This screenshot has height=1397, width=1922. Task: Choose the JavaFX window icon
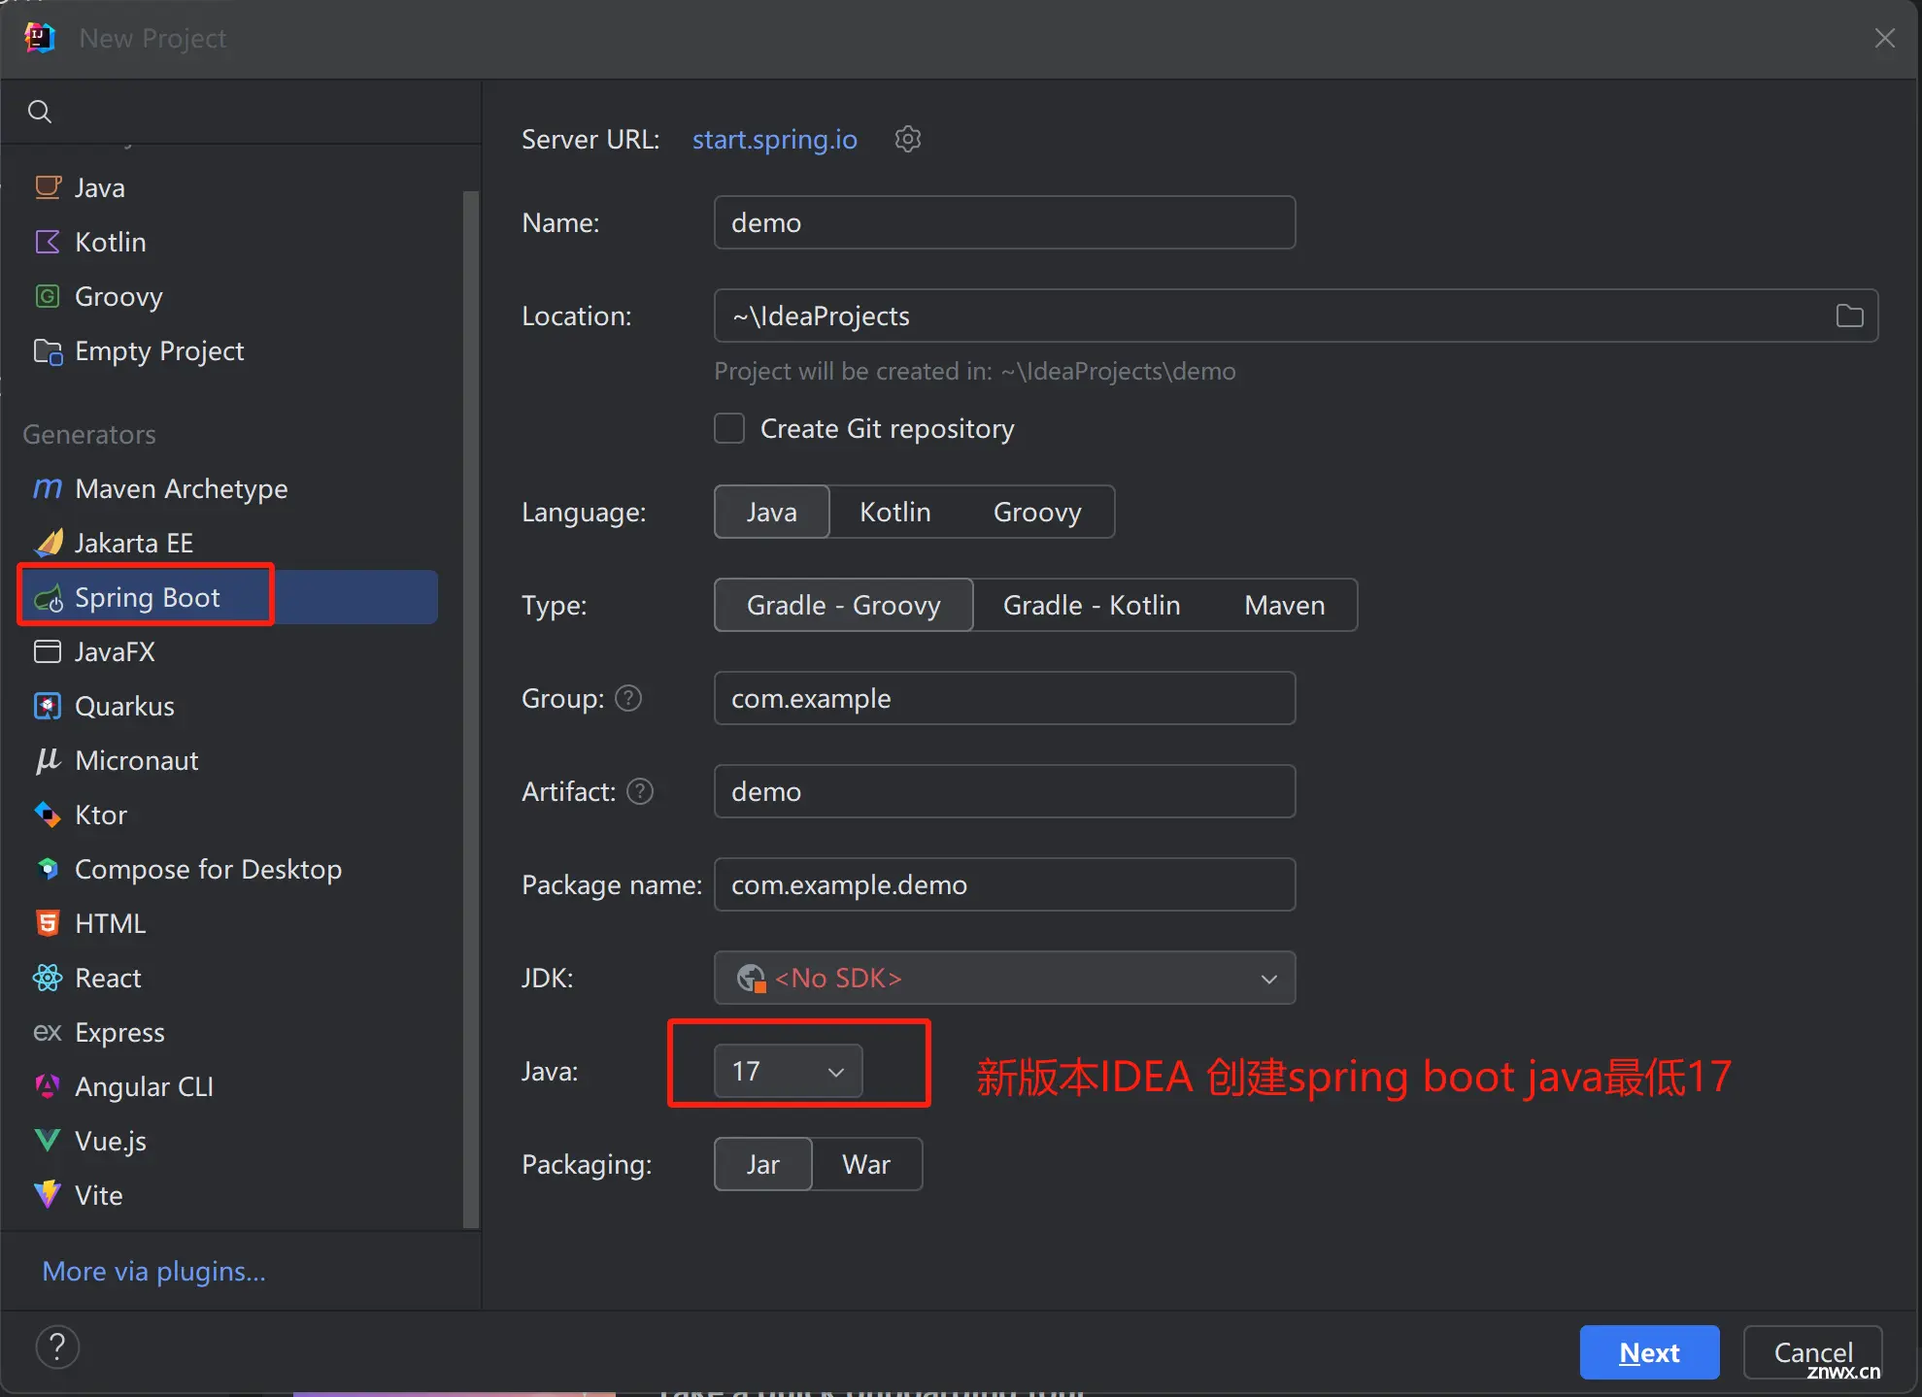point(48,651)
